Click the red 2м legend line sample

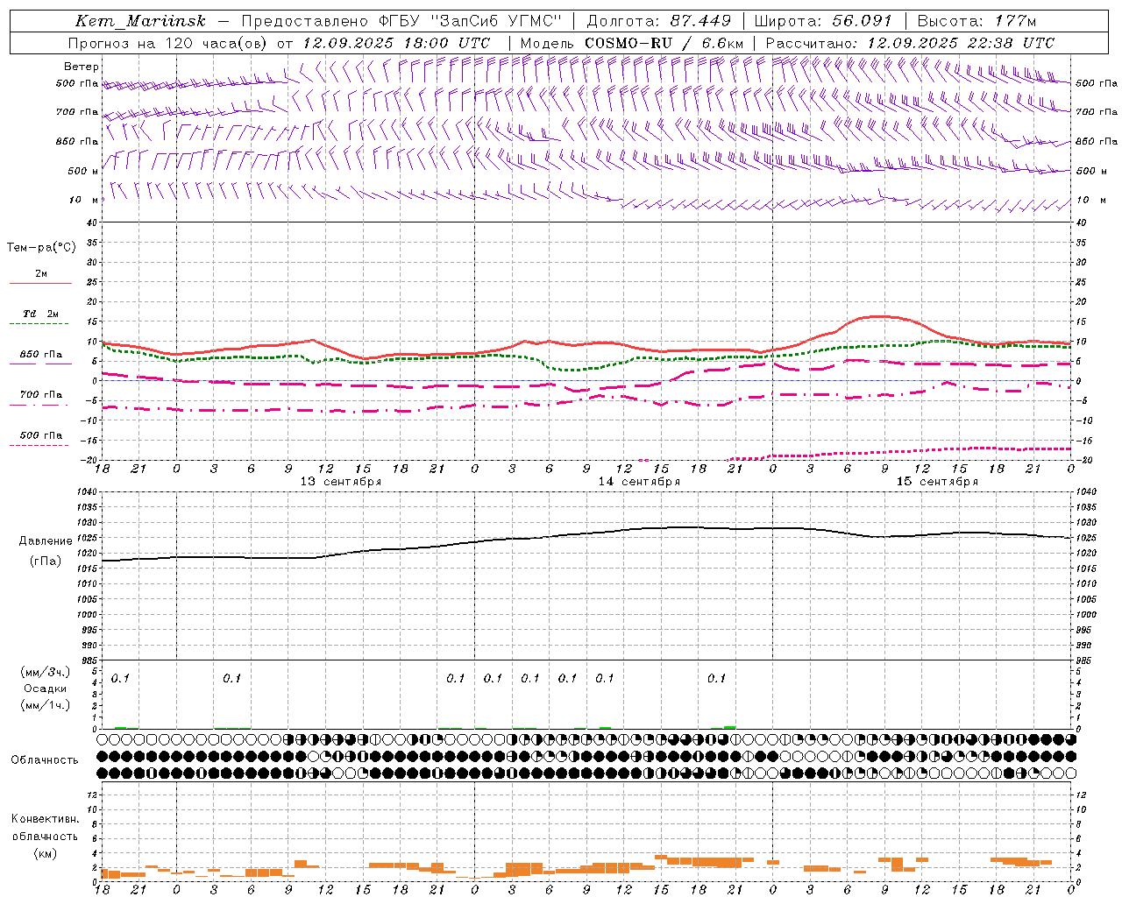click(40, 284)
